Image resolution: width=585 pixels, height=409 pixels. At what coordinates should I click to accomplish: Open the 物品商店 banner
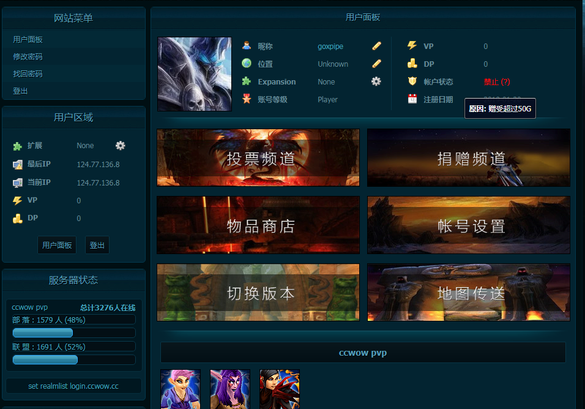coord(258,225)
